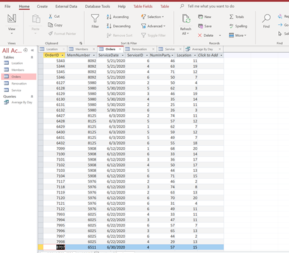Open the View button in the ribbon
Screen dimensions: 289x253
click(11, 24)
